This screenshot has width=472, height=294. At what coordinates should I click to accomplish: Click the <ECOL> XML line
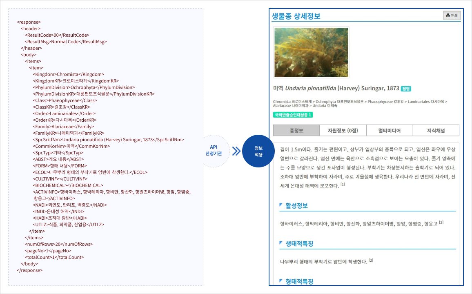[x=90, y=172]
